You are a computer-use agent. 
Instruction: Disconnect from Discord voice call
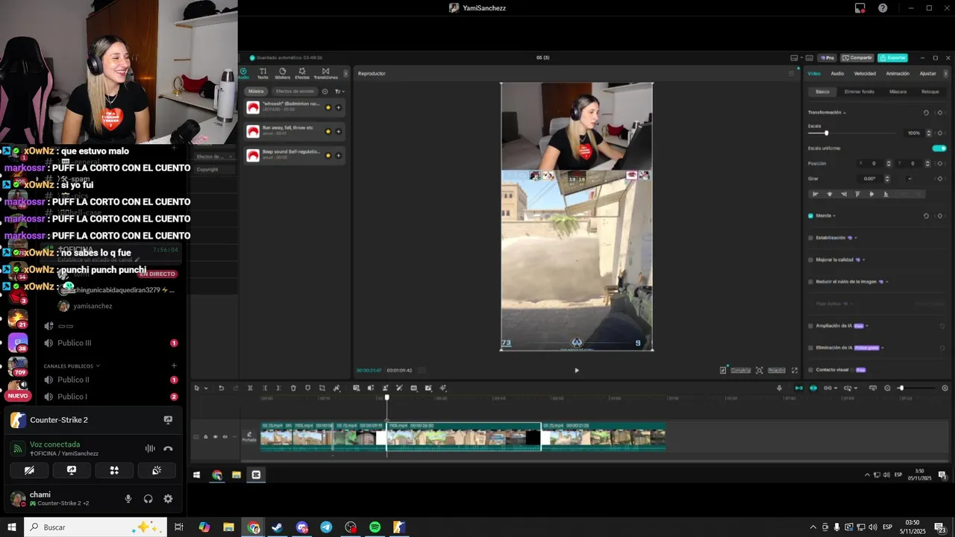(168, 448)
